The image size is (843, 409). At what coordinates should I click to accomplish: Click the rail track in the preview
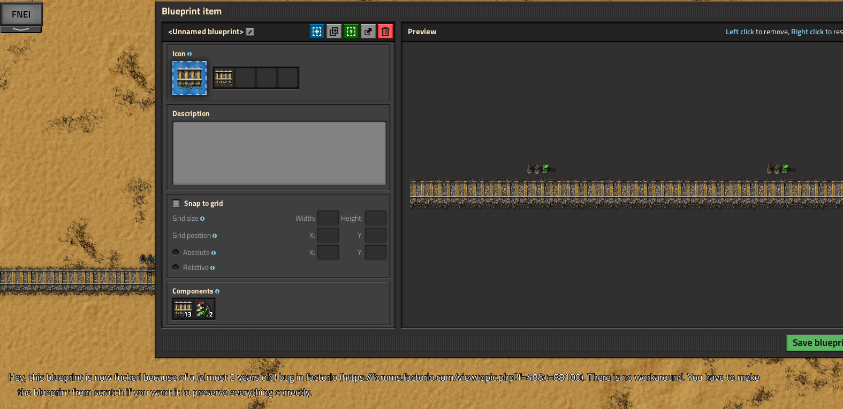click(x=626, y=194)
